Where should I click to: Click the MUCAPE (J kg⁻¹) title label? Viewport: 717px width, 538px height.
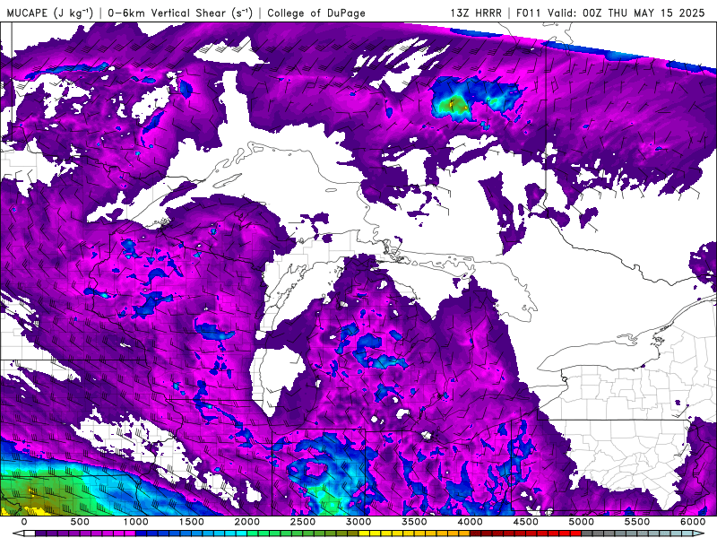coord(50,13)
